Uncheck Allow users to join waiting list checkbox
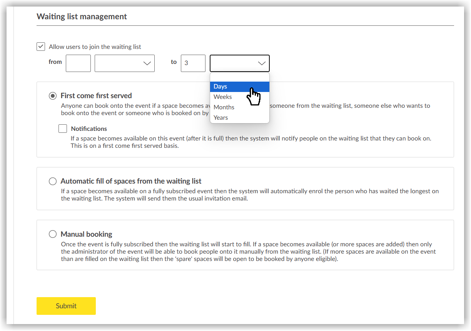 (41, 47)
